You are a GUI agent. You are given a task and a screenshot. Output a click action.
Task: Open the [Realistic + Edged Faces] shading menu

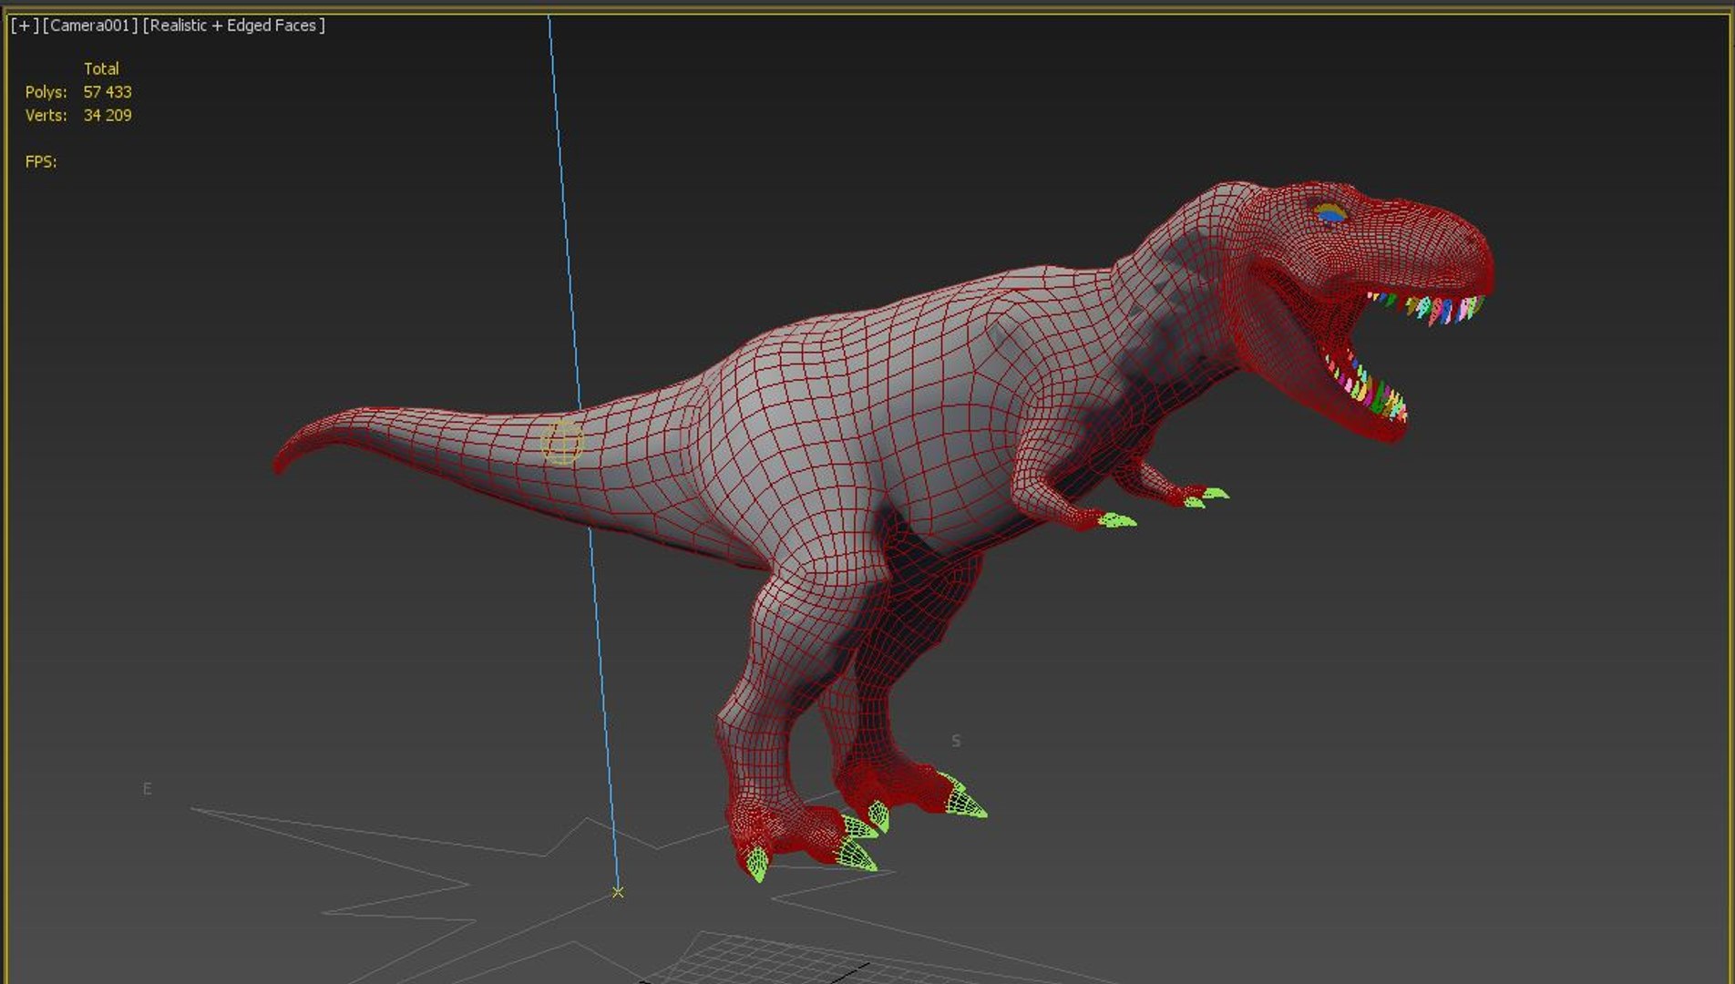click(233, 26)
